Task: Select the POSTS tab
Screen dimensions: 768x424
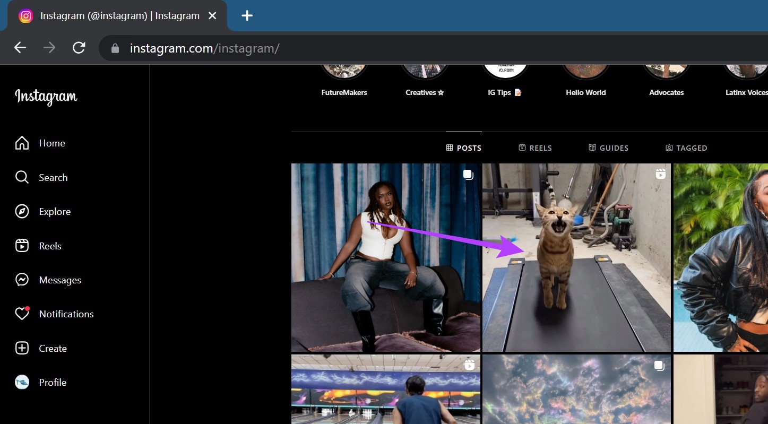Action: pyautogui.click(x=464, y=148)
